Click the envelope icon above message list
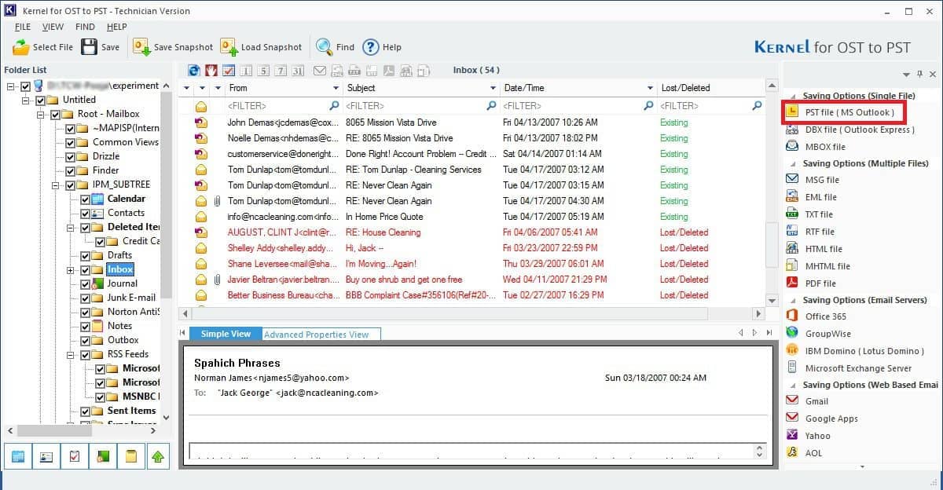943x490 pixels. 320,71
